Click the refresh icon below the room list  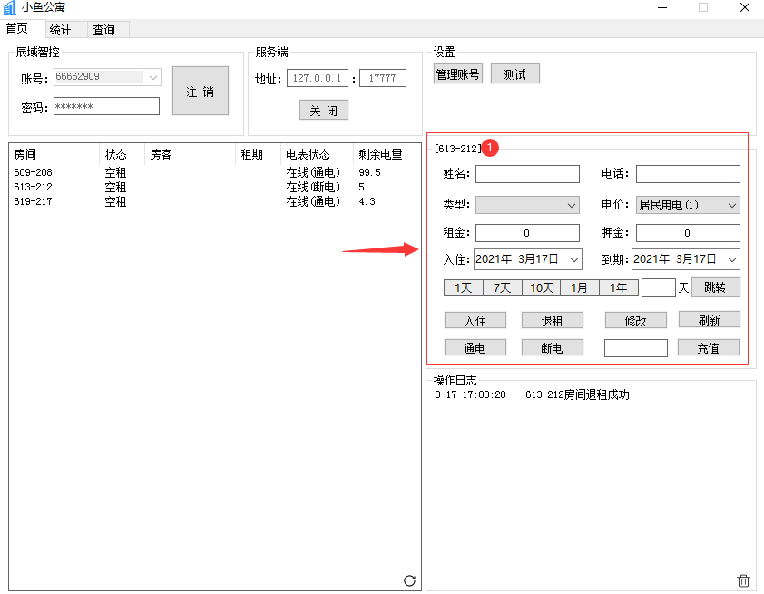tap(410, 580)
